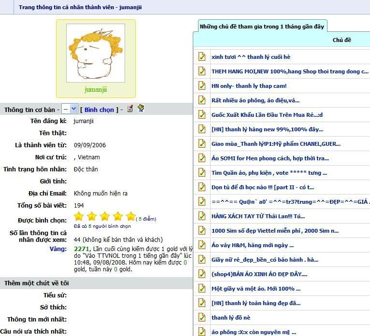Open topic 'Áo váy H&M, hàng mới ngày ...'
370x336 pixels.
[x=253, y=245]
